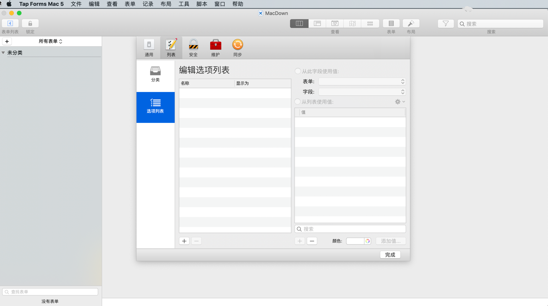Click the 颜色 color well

tap(355, 241)
